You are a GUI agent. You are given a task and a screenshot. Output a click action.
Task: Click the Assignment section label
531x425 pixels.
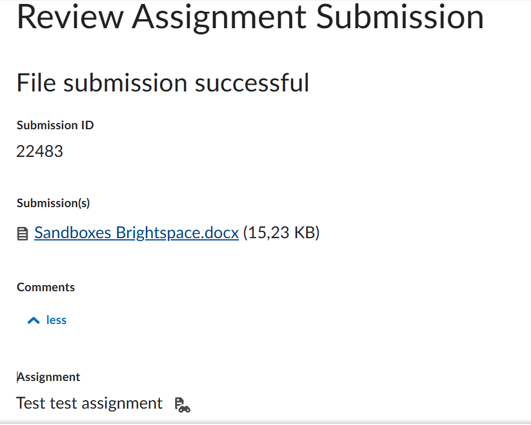tap(49, 377)
